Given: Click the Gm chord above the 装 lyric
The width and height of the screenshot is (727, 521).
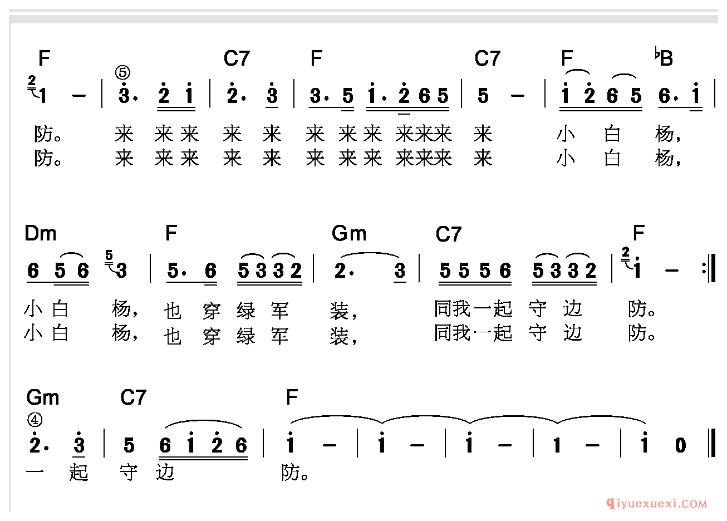Looking at the screenshot, I should [348, 233].
